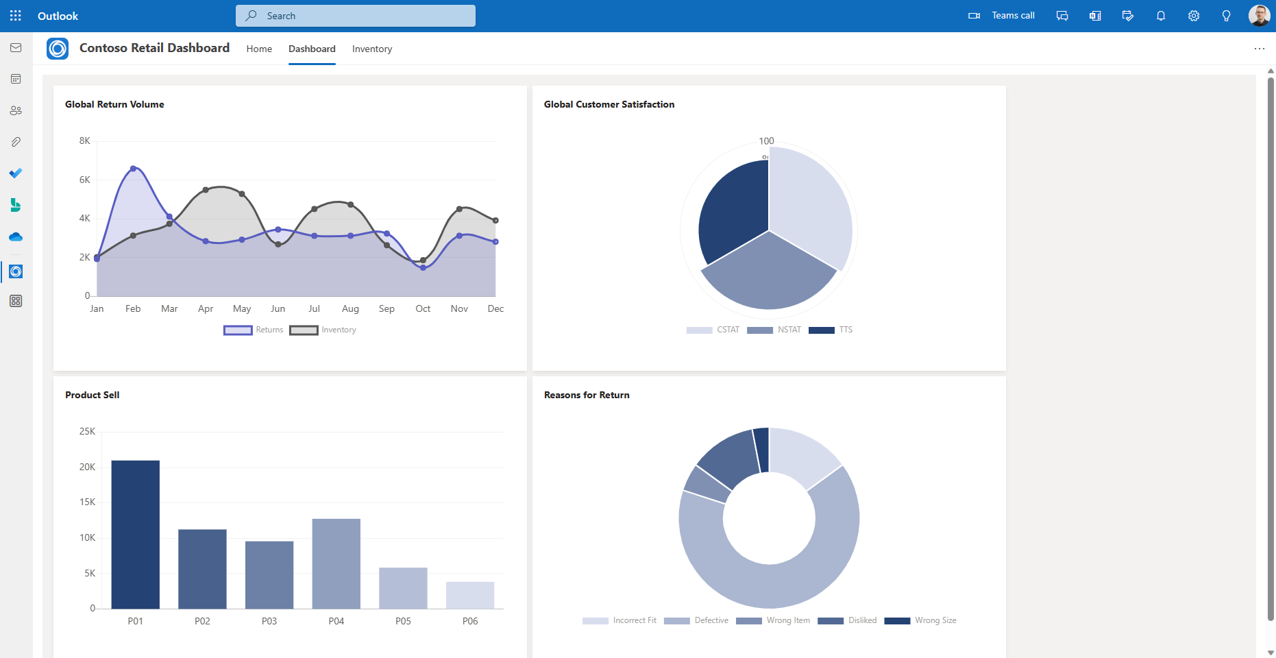Open Bookings icon in the sidebar
The width and height of the screenshot is (1276, 658).
[x=16, y=205]
